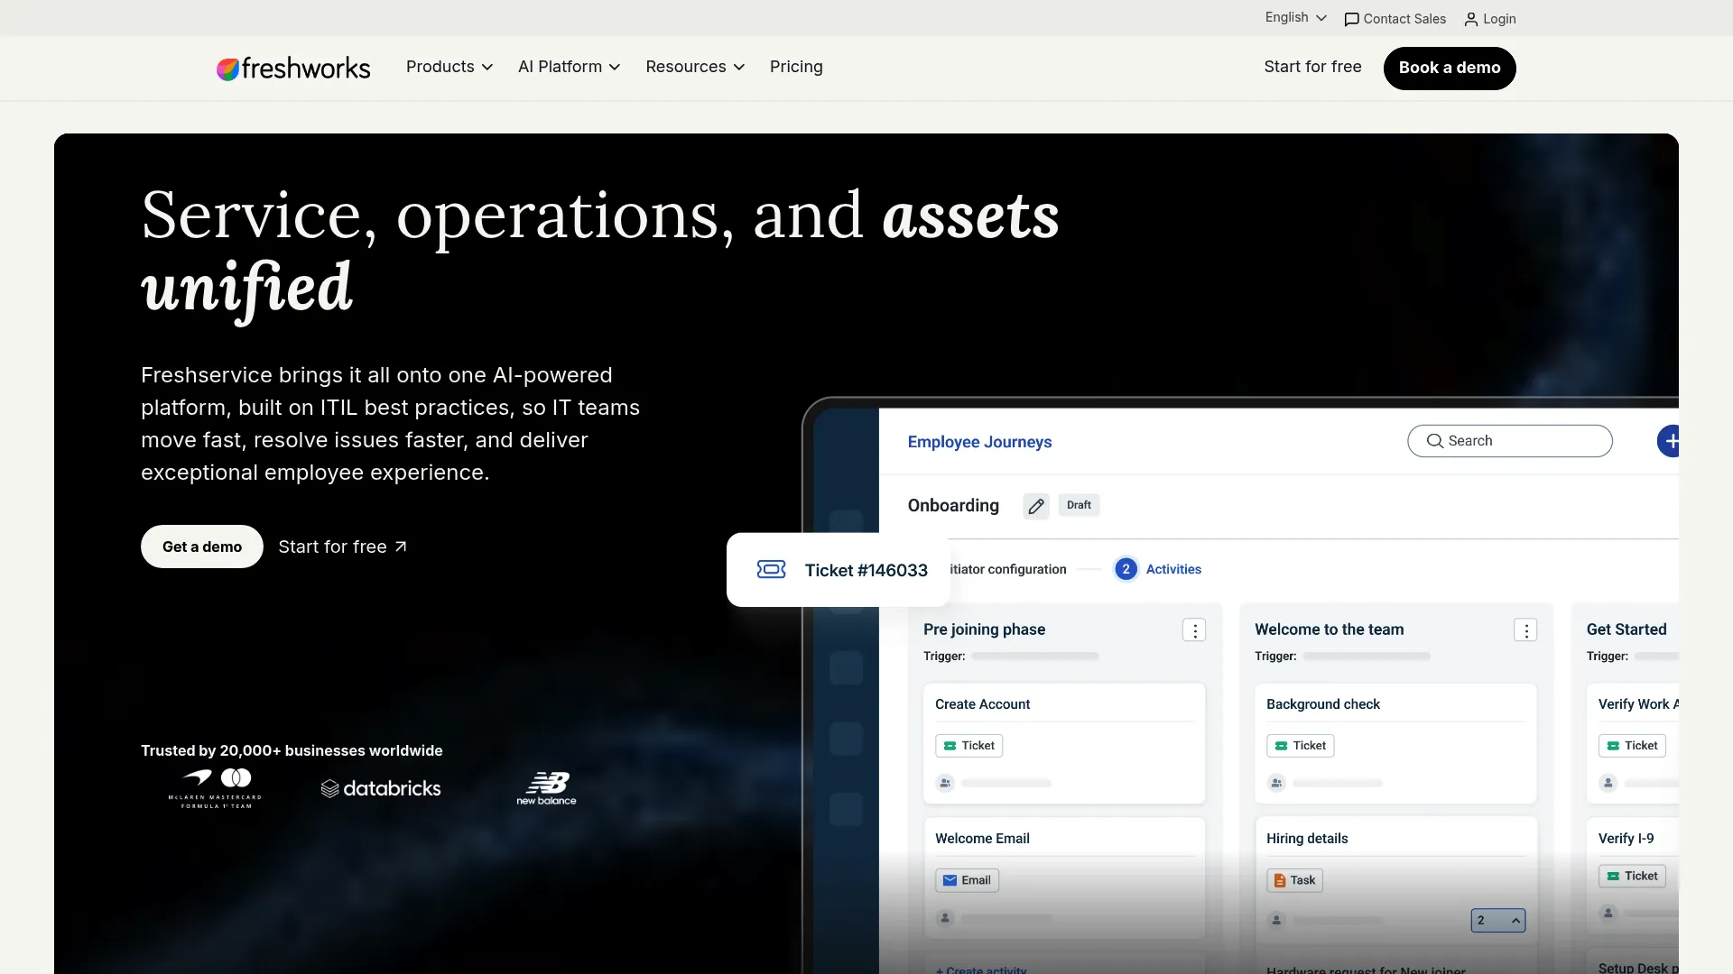Click hero Start for free arrow link
The image size is (1733, 974).
click(343, 547)
